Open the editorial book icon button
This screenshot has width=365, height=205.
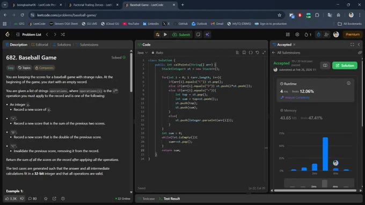325,65
